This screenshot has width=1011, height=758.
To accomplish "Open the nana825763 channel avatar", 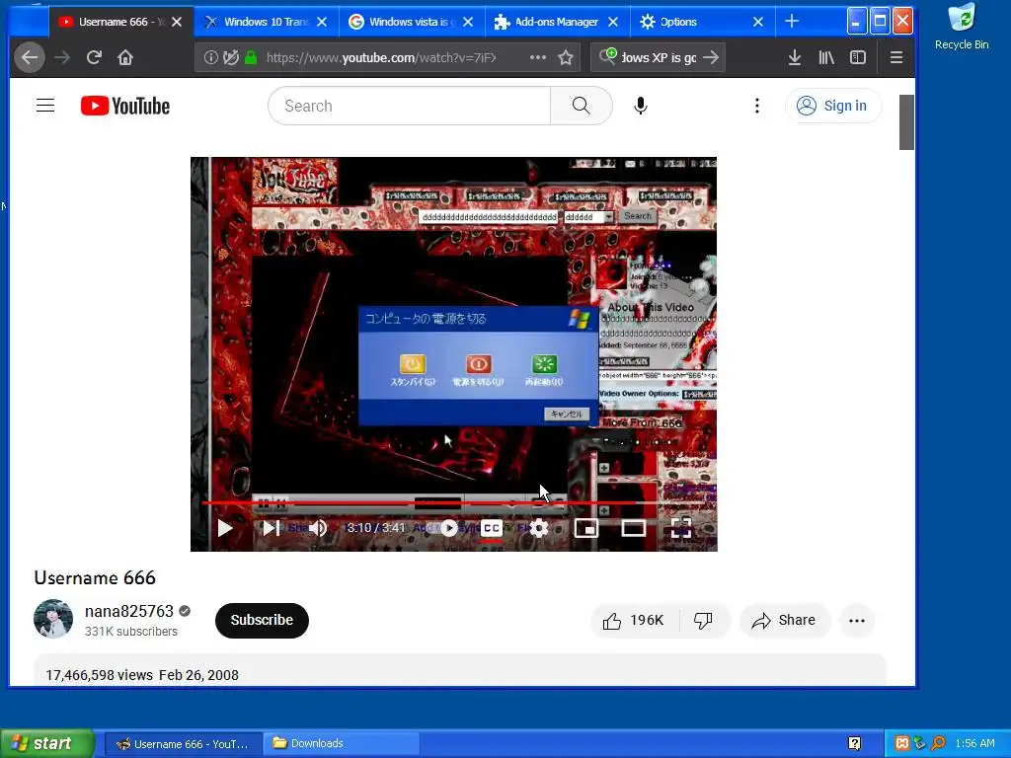I will (53, 619).
